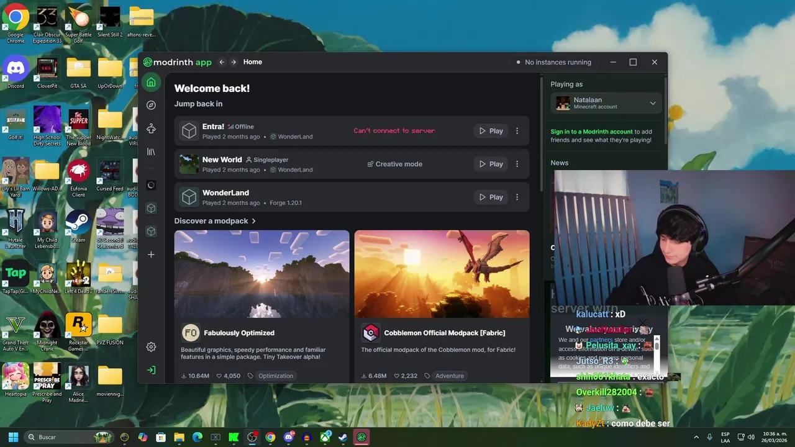Open Microsoft Store from the taskbar
This screenshot has height=447, width=795.
click(161, 437)
